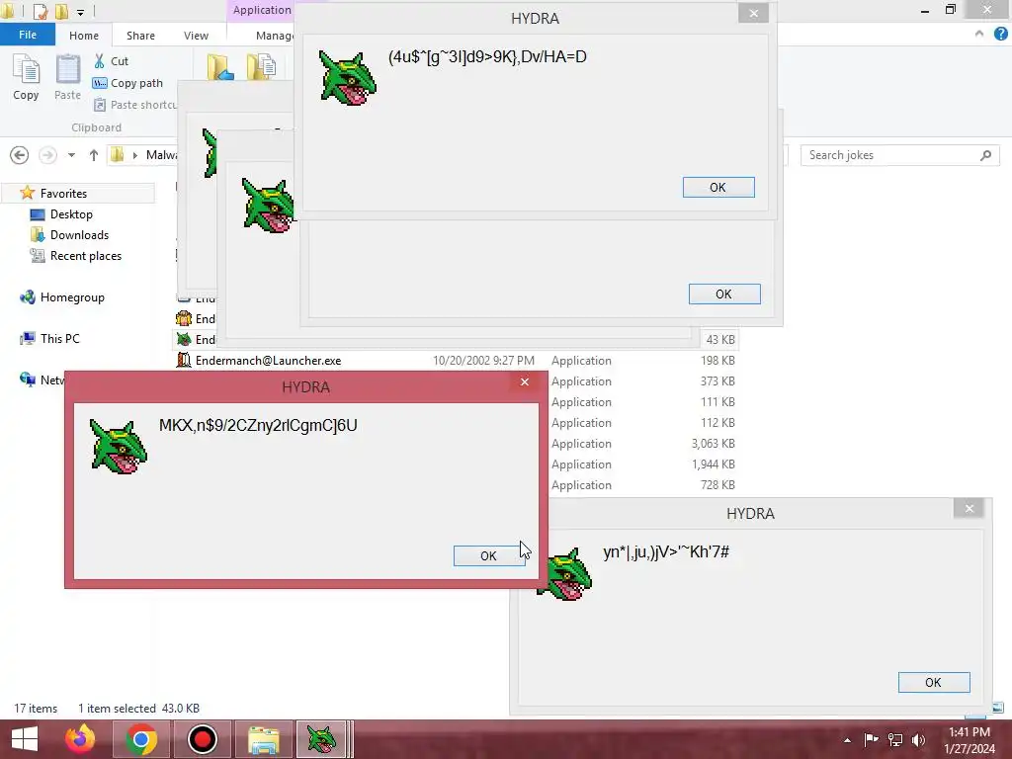Click the 3,063 KB size cell

(x=714, y=444)
